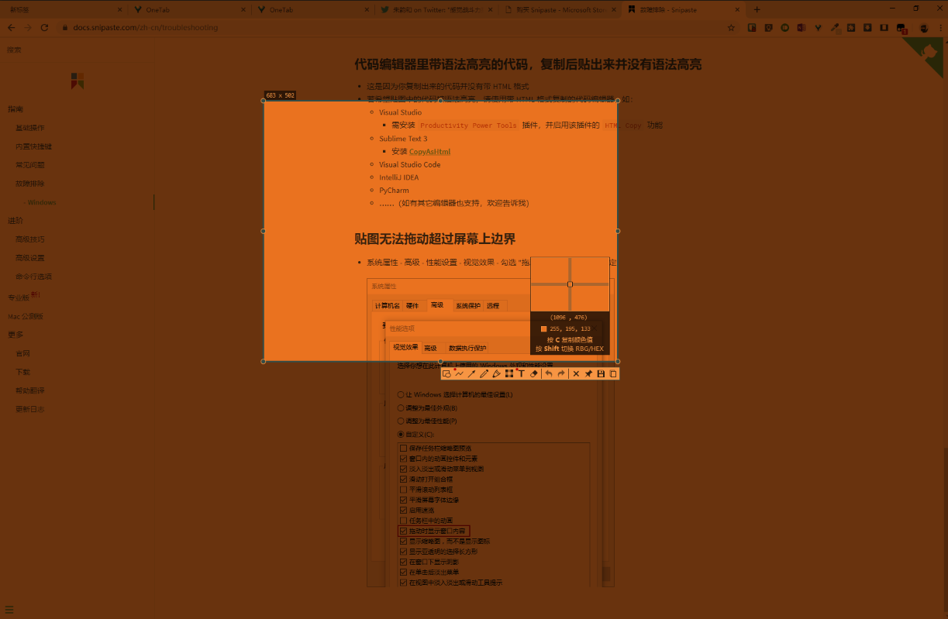Click the redo arrow in Snipaste toolbar
Screen dimensions: 948x619
pos(561,374)
